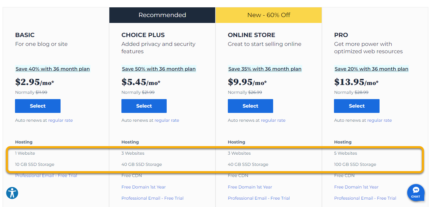Image resolution: width=431 pixels, height=207 pixels.
Task: Open the Save 35% 36 month plan link
Action: 265,69
